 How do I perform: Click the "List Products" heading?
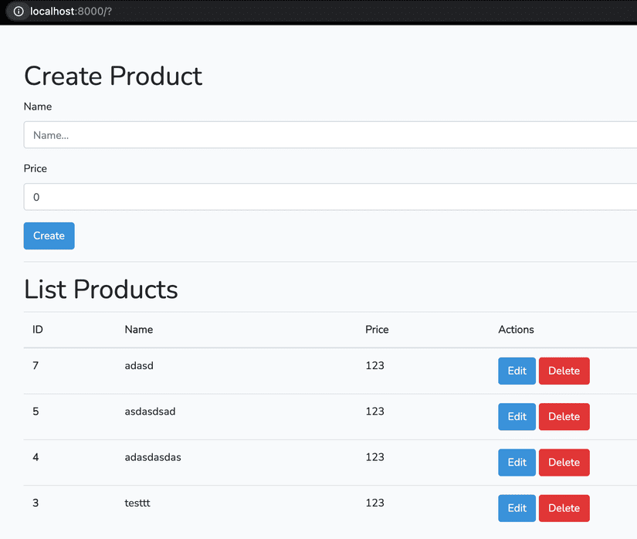point(100,289)
